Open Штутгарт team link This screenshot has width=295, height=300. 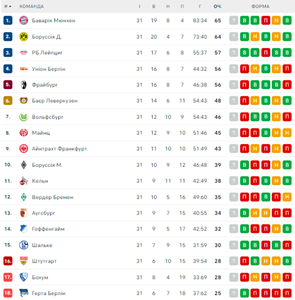[x=44, y=261]
